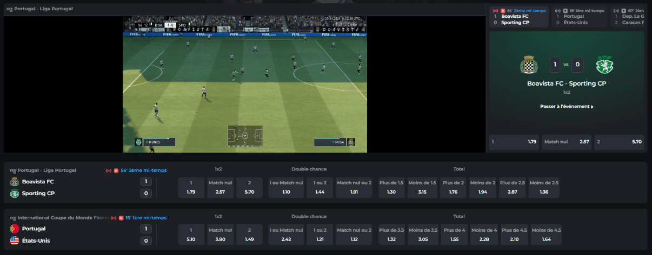Click red video stream icon beside 56' 2ème mi-temps

point(116,170)
